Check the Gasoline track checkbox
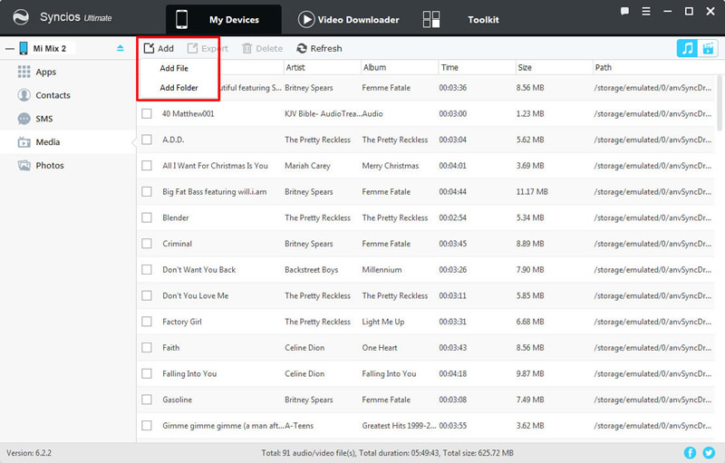This screenshot has width=725, height=463. pos(147,400)
